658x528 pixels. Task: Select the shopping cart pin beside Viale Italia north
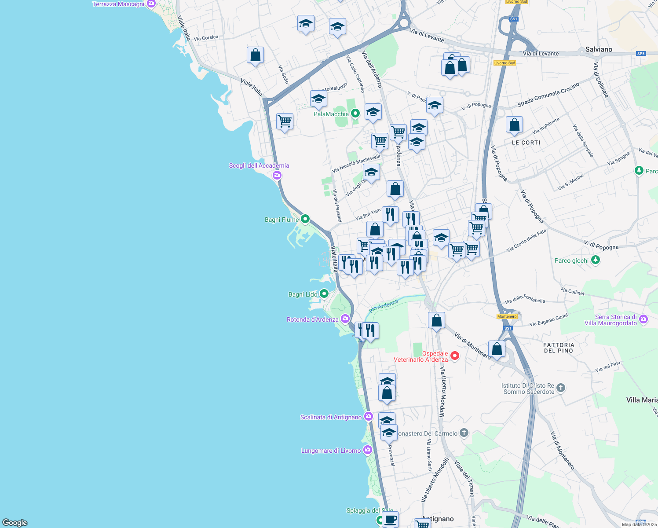click(285, 123)
